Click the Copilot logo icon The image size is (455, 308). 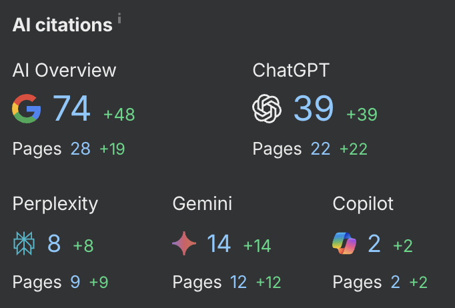344,243
